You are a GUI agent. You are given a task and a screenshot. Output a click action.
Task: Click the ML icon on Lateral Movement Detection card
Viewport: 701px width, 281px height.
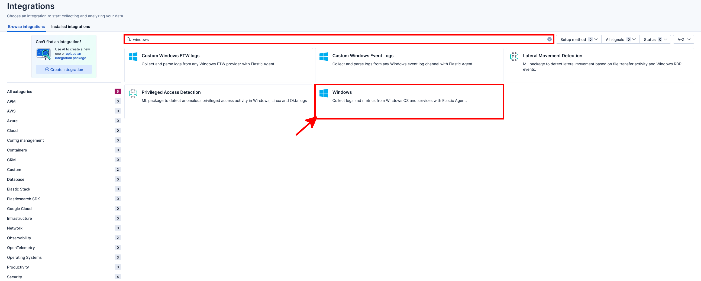click(514, 57)
